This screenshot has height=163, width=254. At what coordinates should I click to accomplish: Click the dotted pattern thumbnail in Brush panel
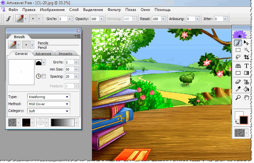(41, 123)
